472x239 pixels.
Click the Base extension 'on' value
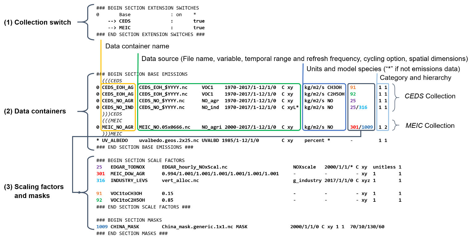(x=179, y=14)
